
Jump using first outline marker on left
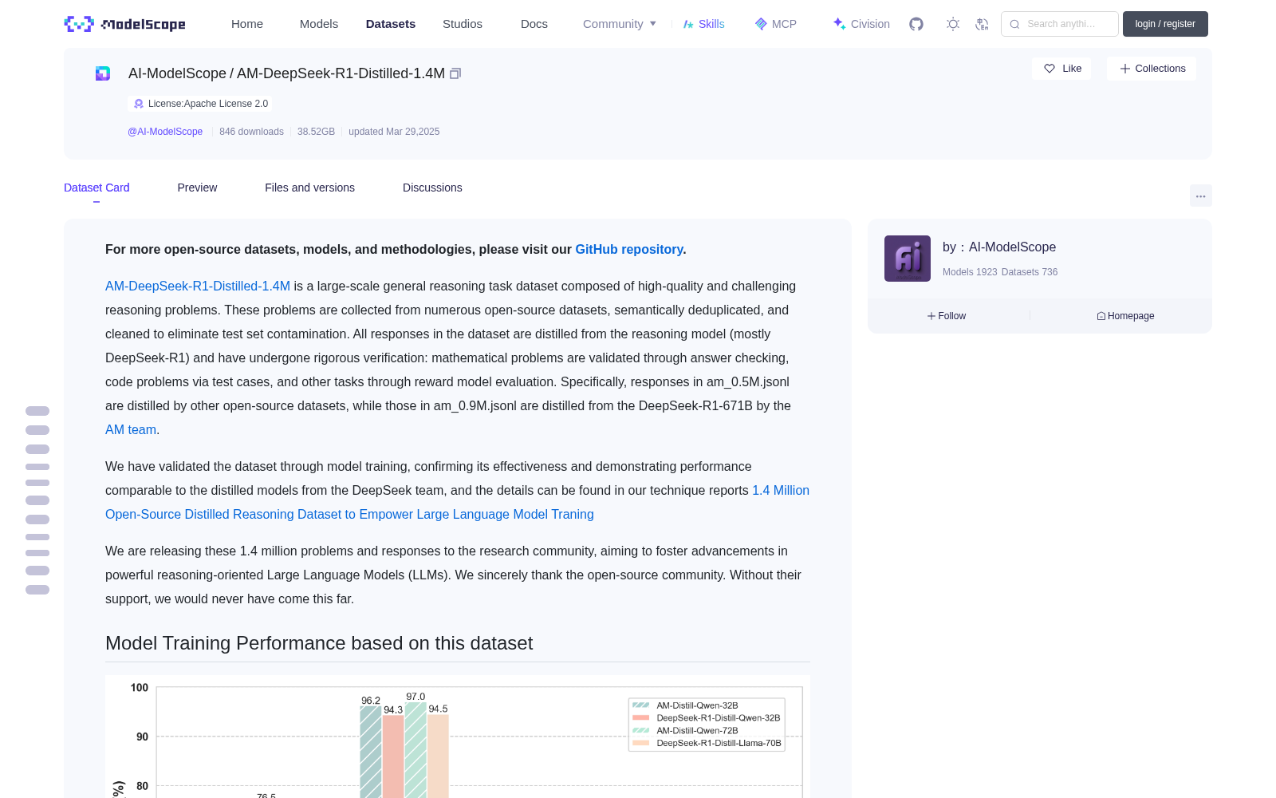click(x=37, y=411)
